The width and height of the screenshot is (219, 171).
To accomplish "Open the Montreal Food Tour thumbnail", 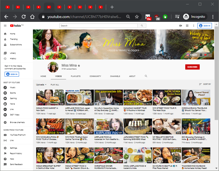I will [x=138, y=97].
